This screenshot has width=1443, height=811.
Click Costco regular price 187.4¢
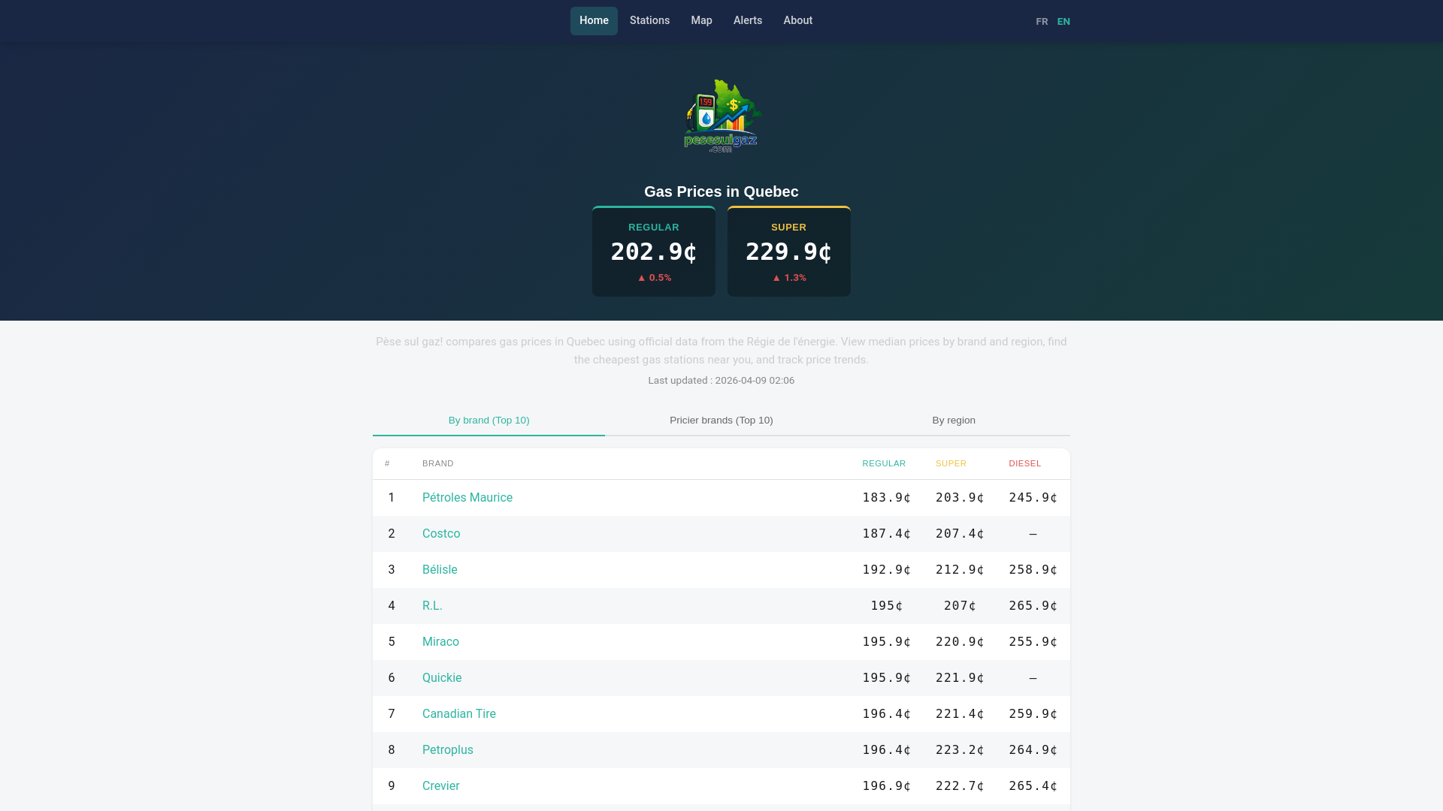click(x=887, y=534)
